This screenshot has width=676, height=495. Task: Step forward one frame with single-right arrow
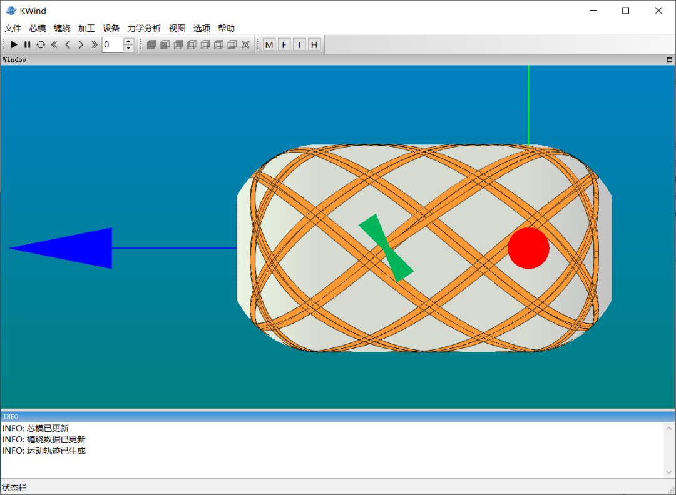(81, 44)
